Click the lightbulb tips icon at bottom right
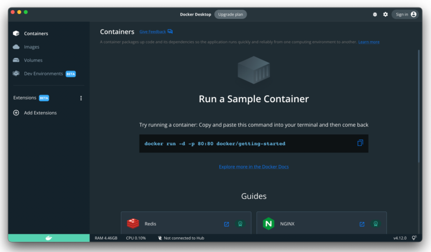 click(x=414, y=238)
